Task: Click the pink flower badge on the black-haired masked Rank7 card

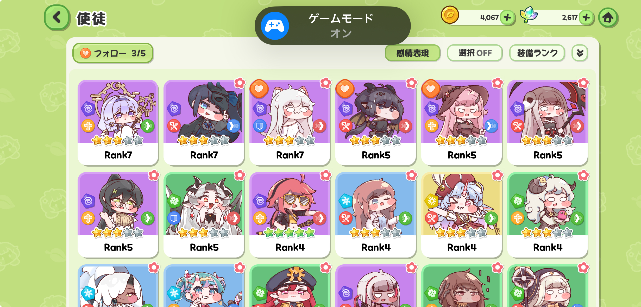Action: (240, 83)
